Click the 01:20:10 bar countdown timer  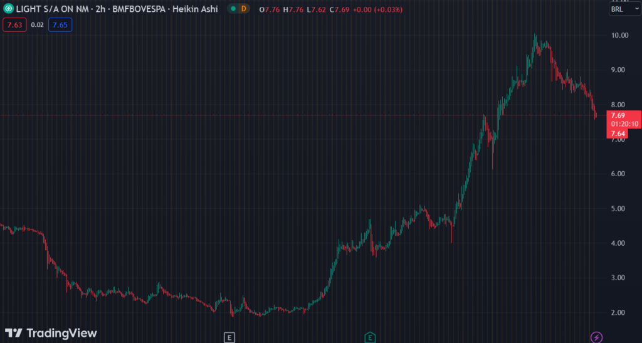click(x=624, y=124)
